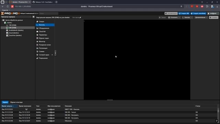Select VM 100 (DSM) in tree

[13, 25]
